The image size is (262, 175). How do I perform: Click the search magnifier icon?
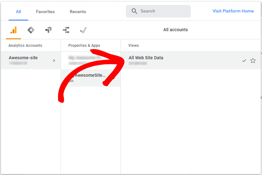134,11
